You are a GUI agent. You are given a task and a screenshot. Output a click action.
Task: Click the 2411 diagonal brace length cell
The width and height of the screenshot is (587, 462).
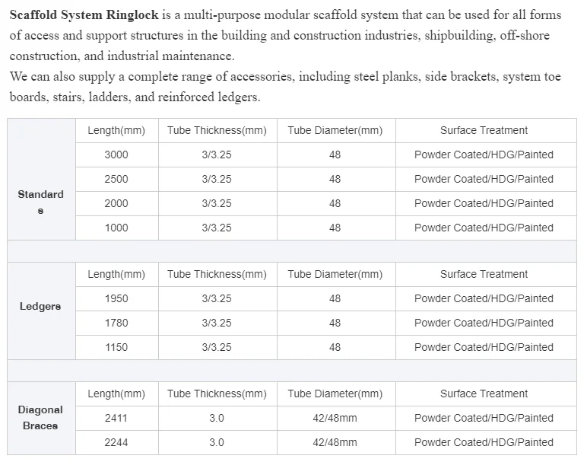pyautogui.click(x=117, y=418)
